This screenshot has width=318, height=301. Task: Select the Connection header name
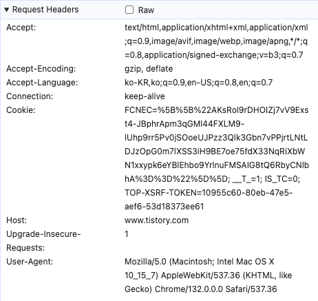tap(30, 96)
